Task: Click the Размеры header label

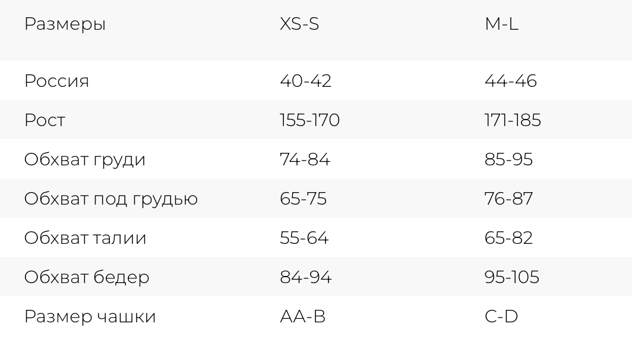Action: [65, 26]
